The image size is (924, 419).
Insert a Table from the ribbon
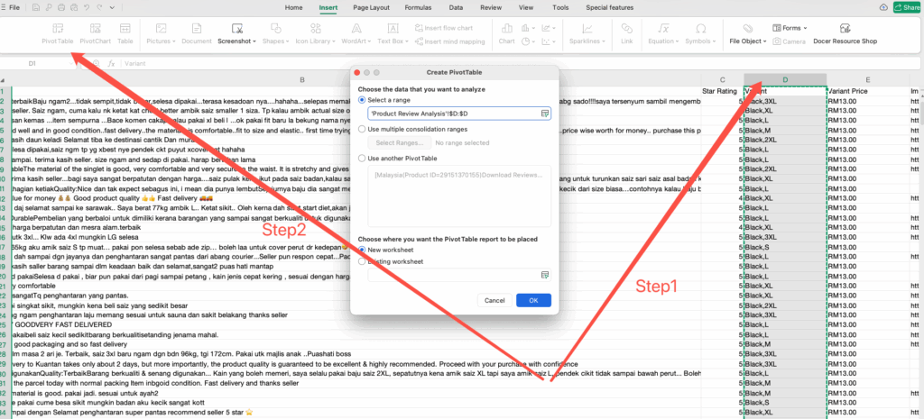click(125, 33)
